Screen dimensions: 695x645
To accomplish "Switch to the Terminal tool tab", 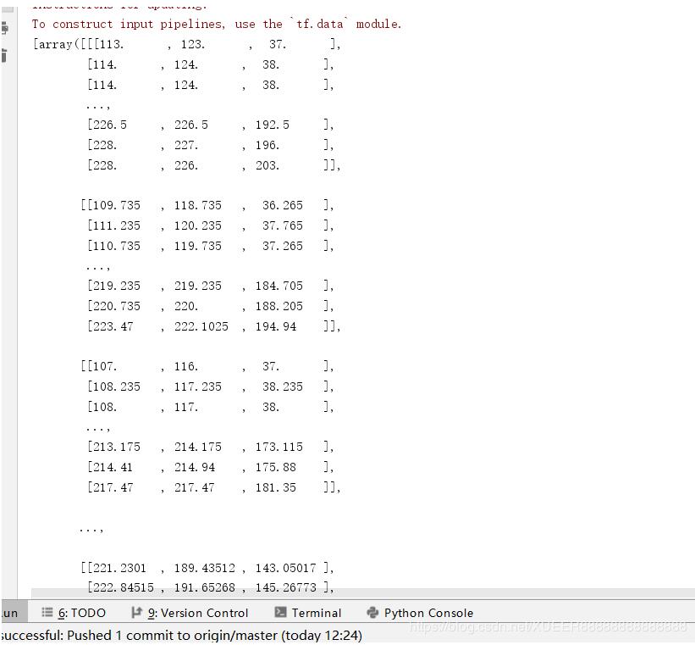I will pyautogui.click(x=307, y=613).
